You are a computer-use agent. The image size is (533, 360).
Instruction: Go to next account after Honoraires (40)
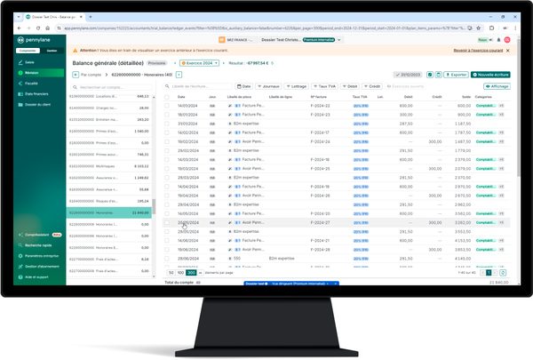[x=179, y=75]
